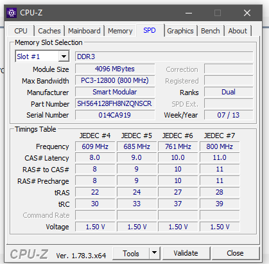269x264 pixels.
Task: Click the empty SPD Ext. field
Action: click(229, 103)
